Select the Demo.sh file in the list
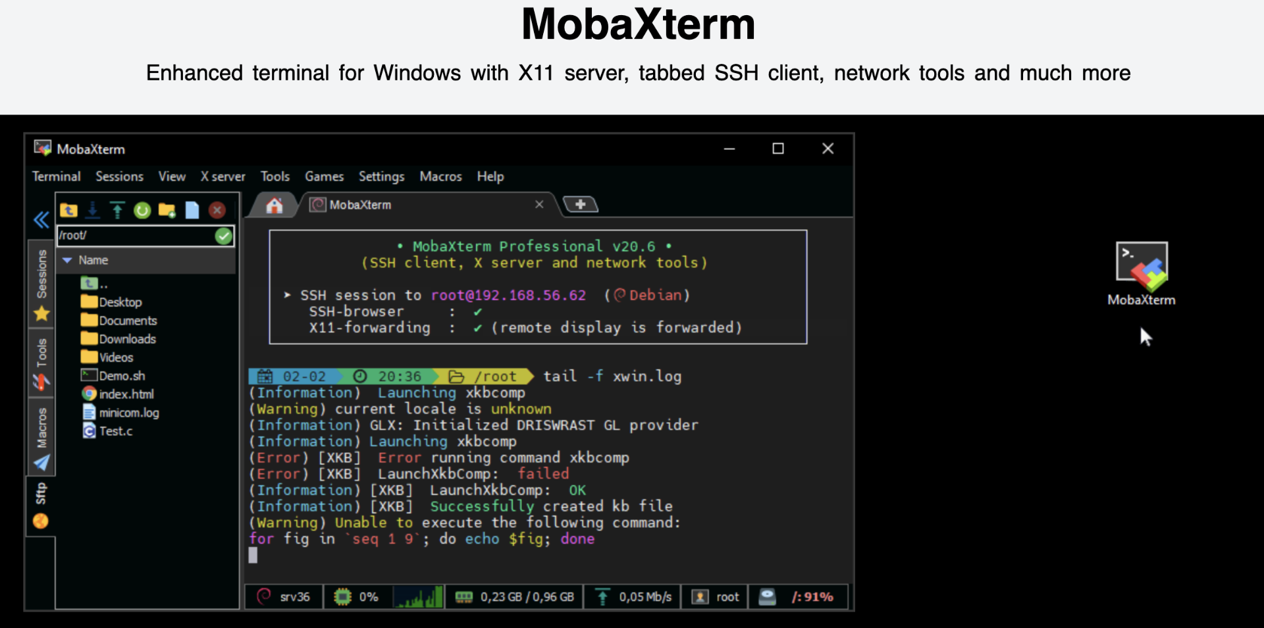1264x628 pixels. point(122,376)
